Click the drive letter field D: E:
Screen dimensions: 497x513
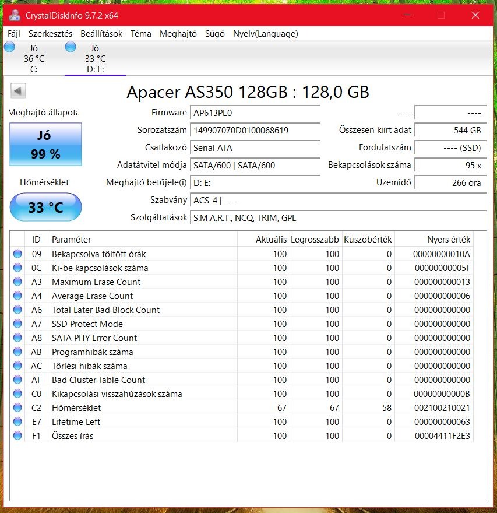pyautogui.click(x=255, y=183)
